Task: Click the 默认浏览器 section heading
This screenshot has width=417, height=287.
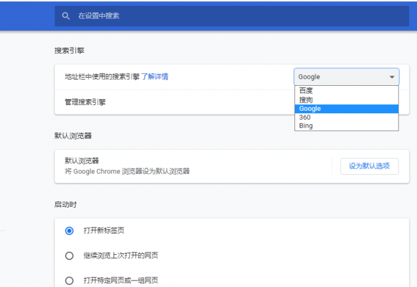Action: (73, 136)
